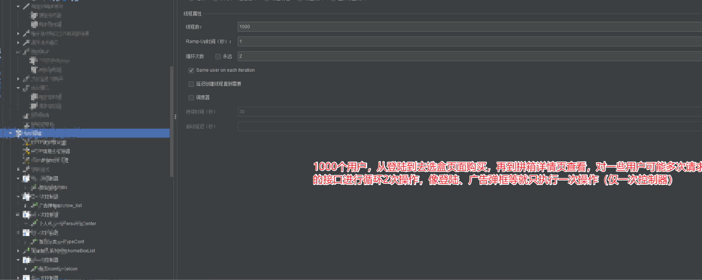Click the 线程数 field showing 1000
Screen dimensions: 702x280
[470, 27]
